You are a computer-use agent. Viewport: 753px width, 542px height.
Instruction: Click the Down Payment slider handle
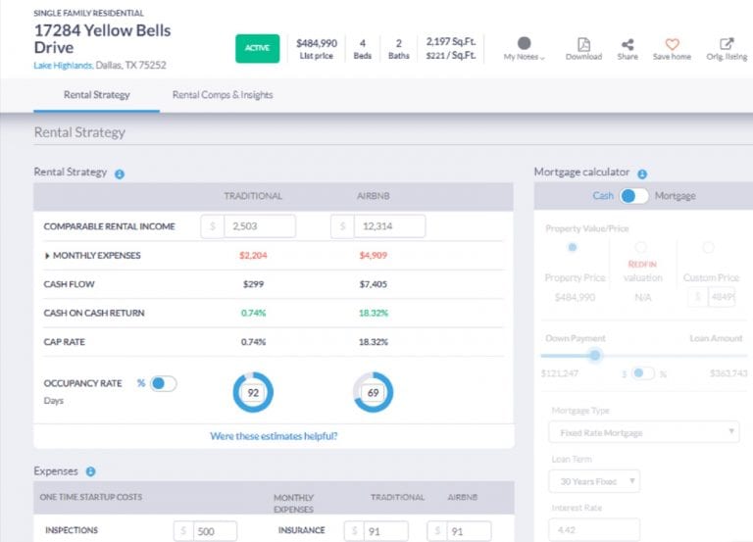click(x=594, y=355)
